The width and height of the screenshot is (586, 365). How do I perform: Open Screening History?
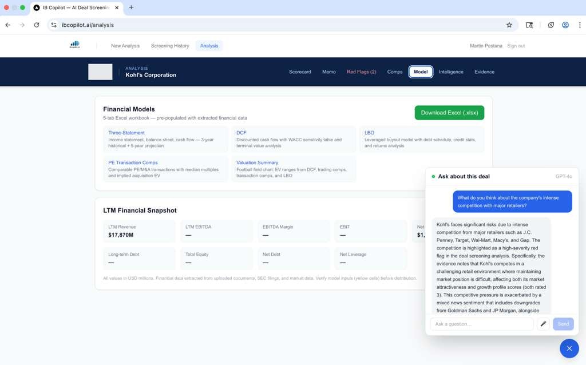point(170,46)
